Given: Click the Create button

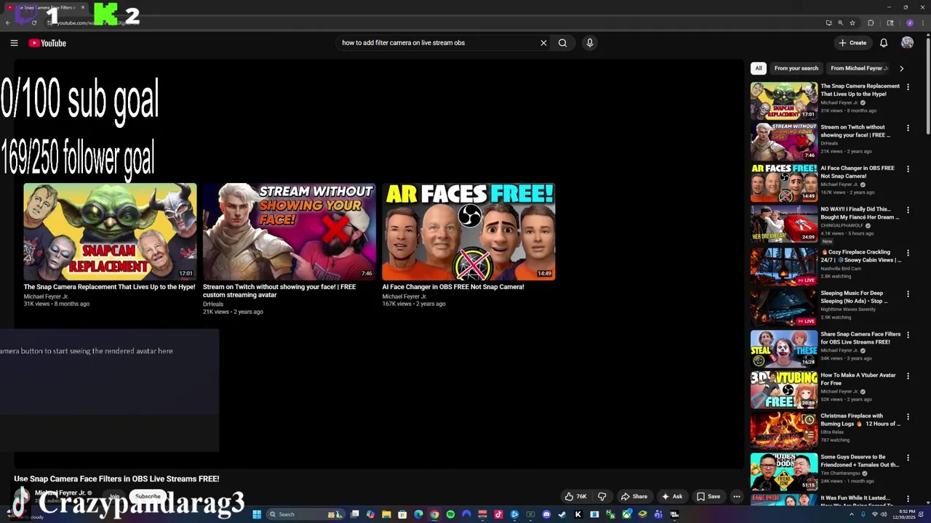Looking at the screenshot, I should point(852,43).
